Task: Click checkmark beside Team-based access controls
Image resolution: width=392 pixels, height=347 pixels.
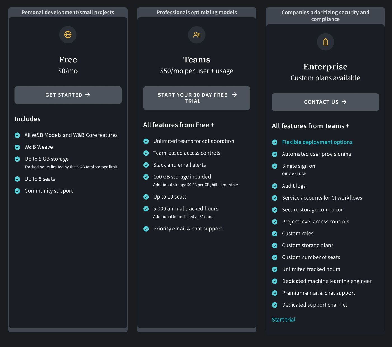Action: [146, 153]
